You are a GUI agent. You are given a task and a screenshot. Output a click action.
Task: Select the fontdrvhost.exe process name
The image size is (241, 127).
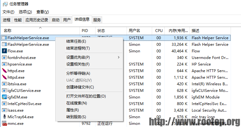(22, 57)
